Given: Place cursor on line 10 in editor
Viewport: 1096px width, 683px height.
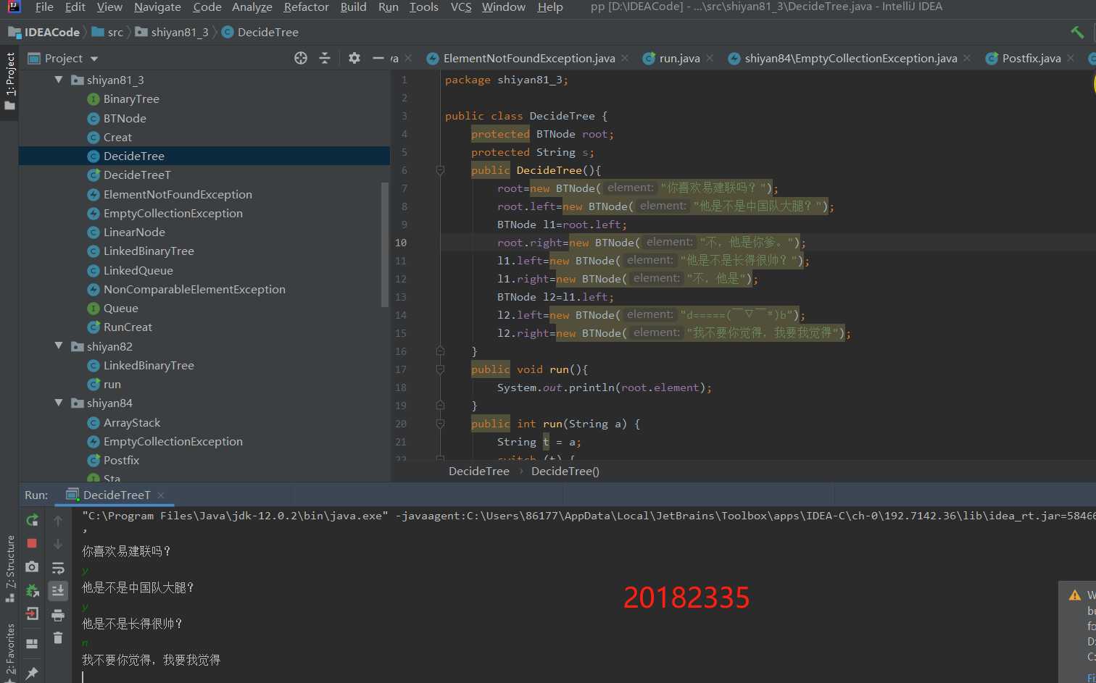Looking at the screenshot, I should click(x=768, y=243).
